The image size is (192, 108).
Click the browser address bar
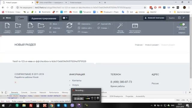point(81,7)
